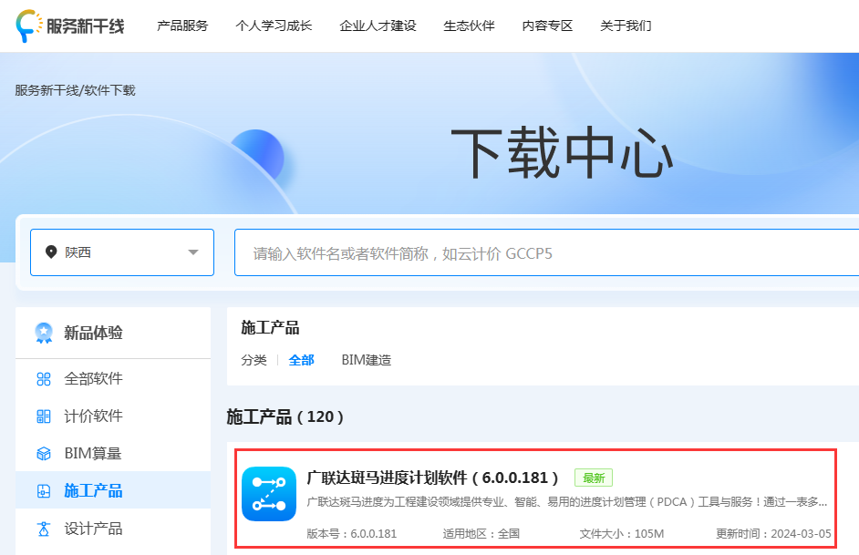
Task: Select the 全部 category filter
Action: tap(301, 360)
